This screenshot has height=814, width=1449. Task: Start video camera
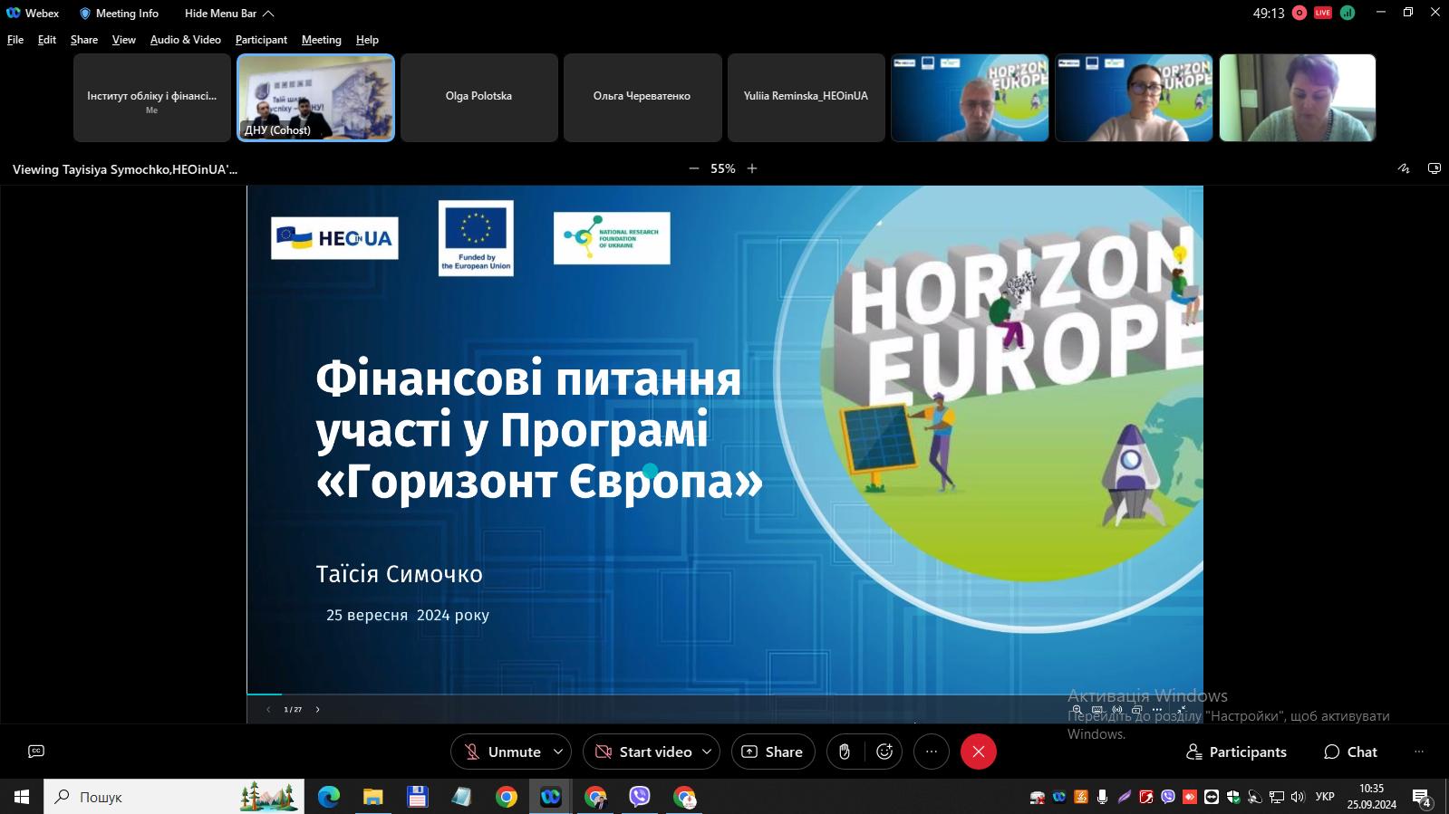[x=643, y=752]
